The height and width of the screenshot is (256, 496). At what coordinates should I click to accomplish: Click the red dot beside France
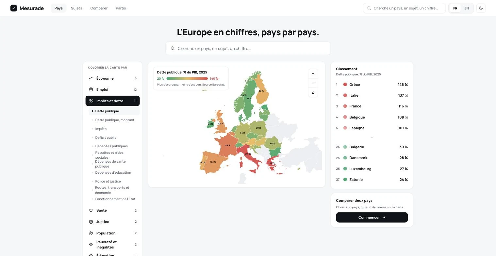345,106
